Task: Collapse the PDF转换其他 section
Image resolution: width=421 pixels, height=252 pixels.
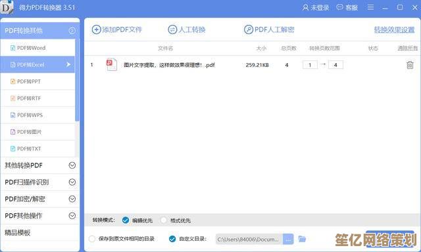Action: 72,31
